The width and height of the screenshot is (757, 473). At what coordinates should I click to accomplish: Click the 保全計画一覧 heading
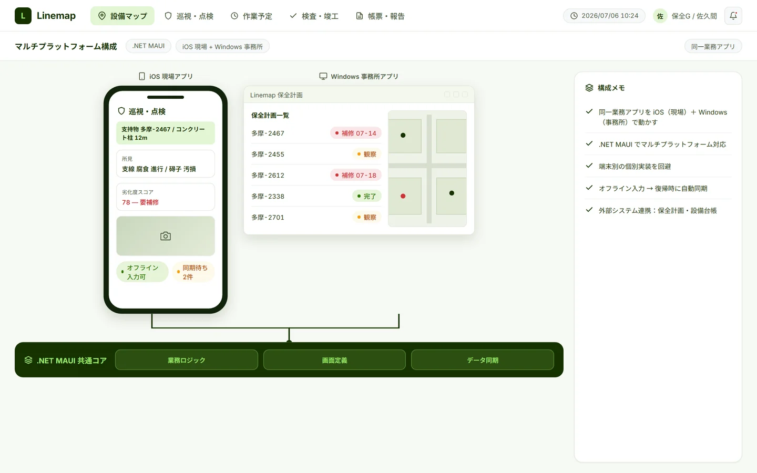tap(270, 115)
